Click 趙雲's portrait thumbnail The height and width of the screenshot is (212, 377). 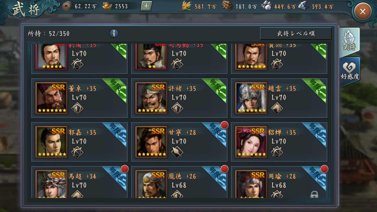[x=251, y=98]
